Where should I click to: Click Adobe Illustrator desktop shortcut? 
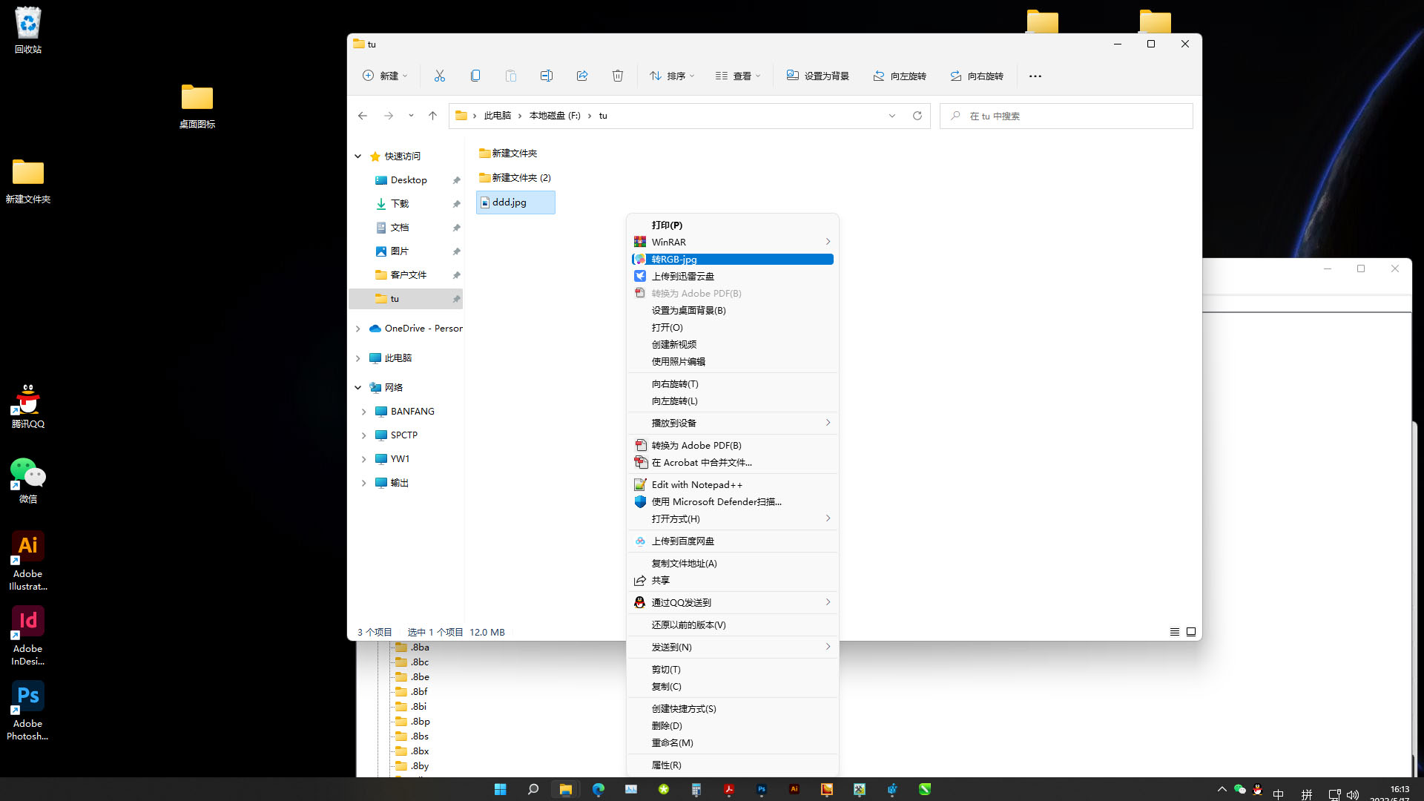pyautogui.click(x=28, y=561)
